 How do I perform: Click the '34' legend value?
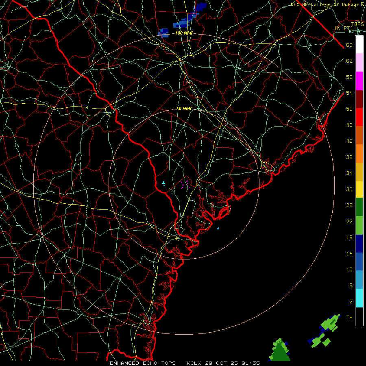pyautogui.click(x=349, y=173)
